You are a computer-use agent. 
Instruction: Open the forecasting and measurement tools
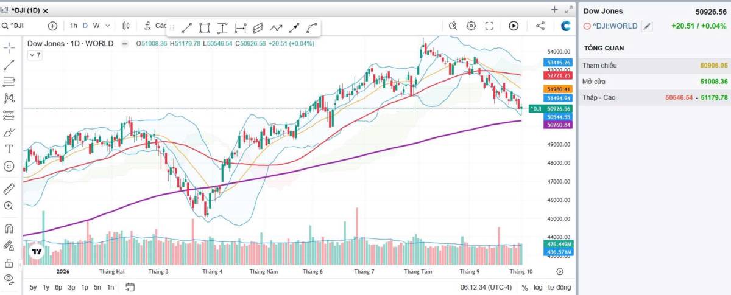pyautogui.click(x=9, y=115)
